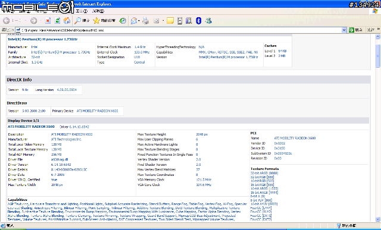Click the My Computer zone indicator in status bar
The width and height of the screenshot is (381, 230).
[346, 226]
